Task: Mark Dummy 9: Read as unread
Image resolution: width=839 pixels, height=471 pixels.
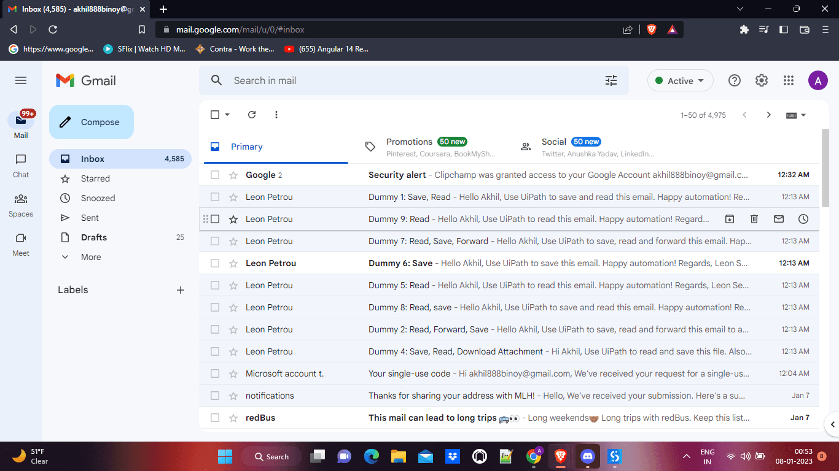Action: tap(779, 219)
